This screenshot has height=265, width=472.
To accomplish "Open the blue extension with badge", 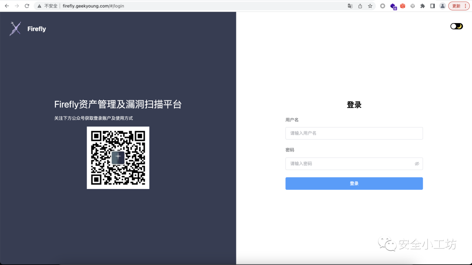I will [393, 6].
